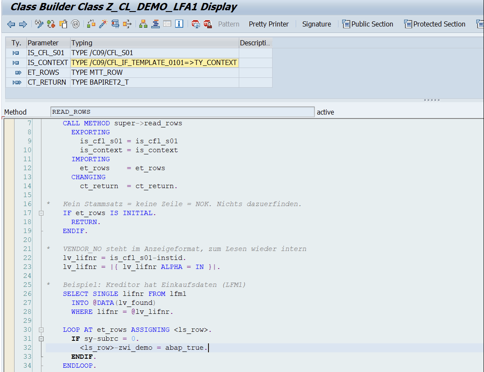Click typing cell TYPE BAPIRET2_T
The image size is (484, 372).
155,83
